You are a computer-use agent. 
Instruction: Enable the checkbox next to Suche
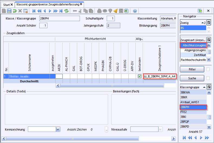pyautogui.click(x=208, y=78)
